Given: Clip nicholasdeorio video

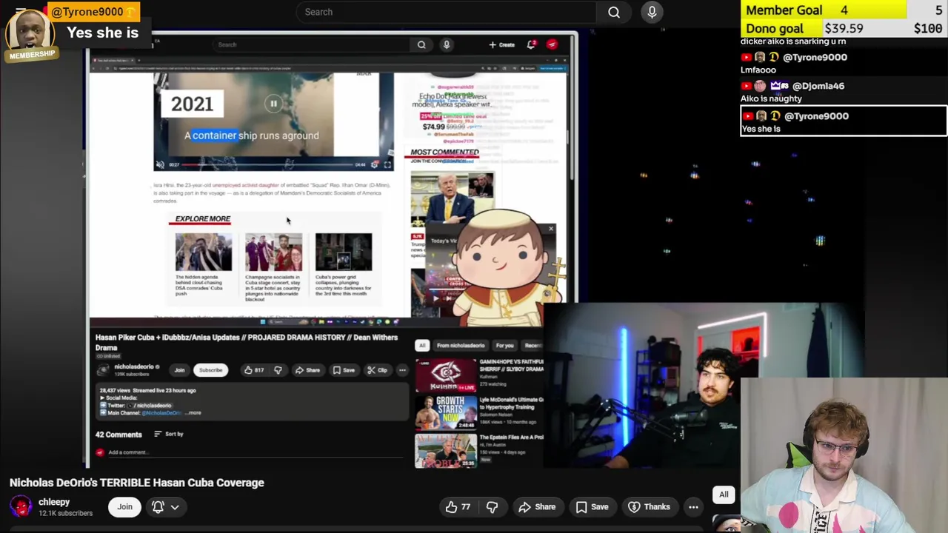Looking at the screenshot, I should 378,370.
